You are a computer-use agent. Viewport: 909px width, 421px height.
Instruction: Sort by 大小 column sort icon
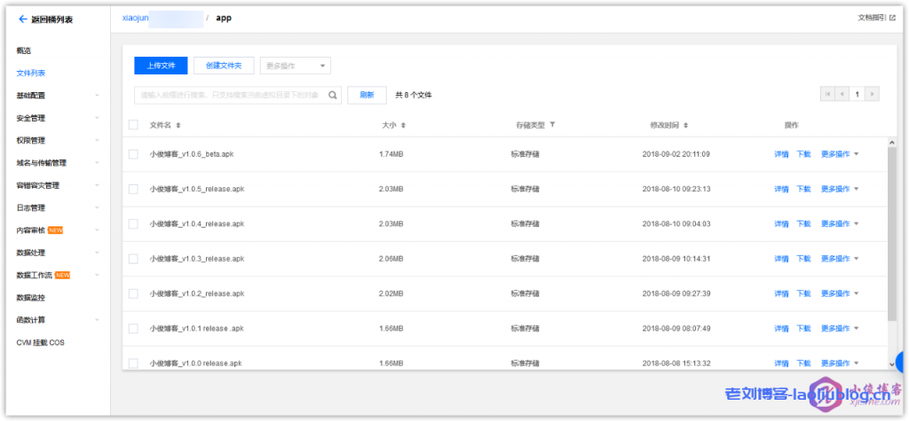point(403,125)
